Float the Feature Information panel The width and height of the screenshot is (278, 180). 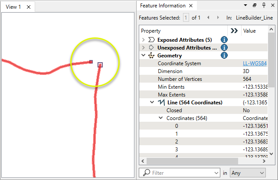tap(255, 6)
